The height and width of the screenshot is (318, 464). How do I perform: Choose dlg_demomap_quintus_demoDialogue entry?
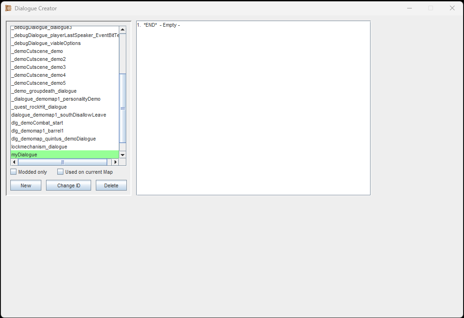click(53, 139)
